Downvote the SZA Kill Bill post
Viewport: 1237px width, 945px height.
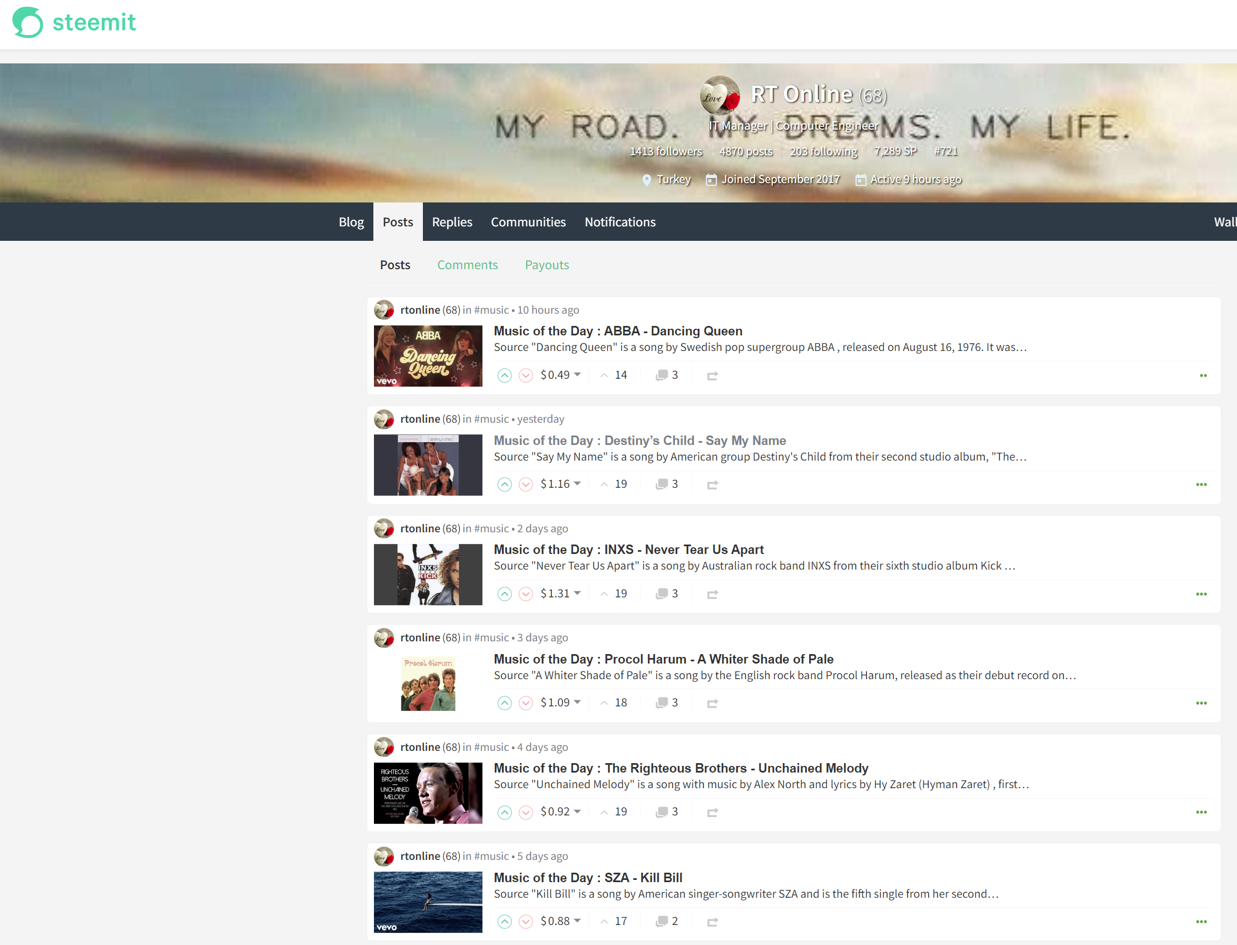click(526, 922)
